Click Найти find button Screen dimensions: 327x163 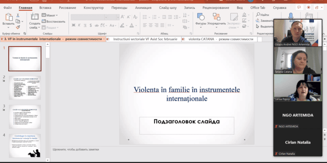pos(262,15)
